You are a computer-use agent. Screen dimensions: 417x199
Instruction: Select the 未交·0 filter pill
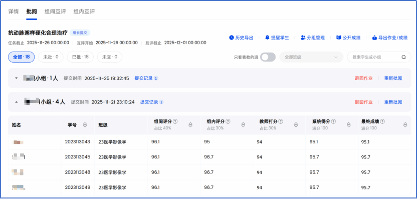[x=110, y=57]
